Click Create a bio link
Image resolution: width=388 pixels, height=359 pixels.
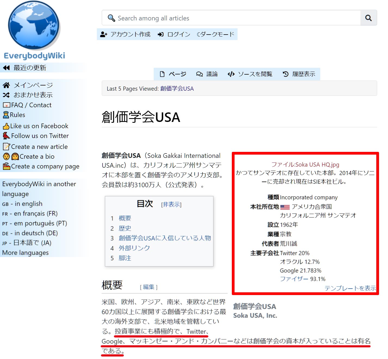[x=37, y=157]
